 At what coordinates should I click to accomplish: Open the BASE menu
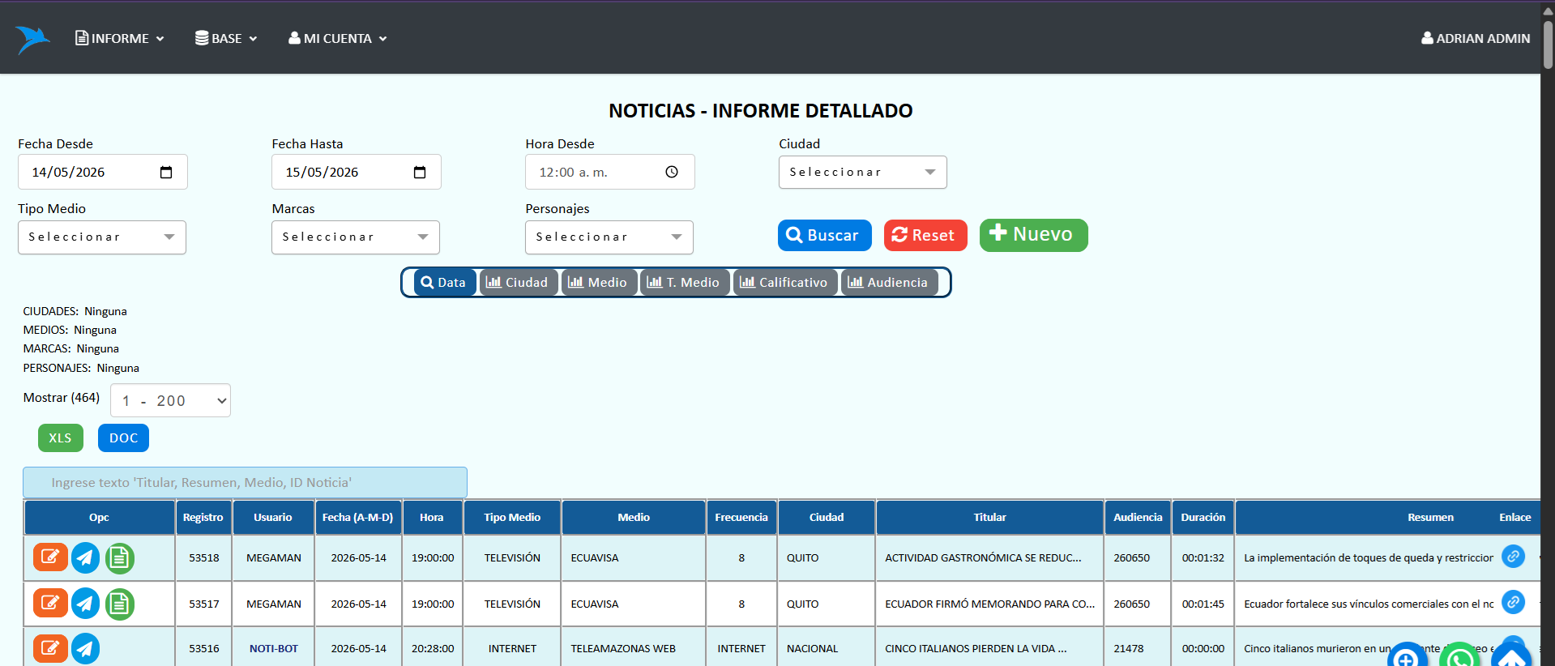[226, 38]
